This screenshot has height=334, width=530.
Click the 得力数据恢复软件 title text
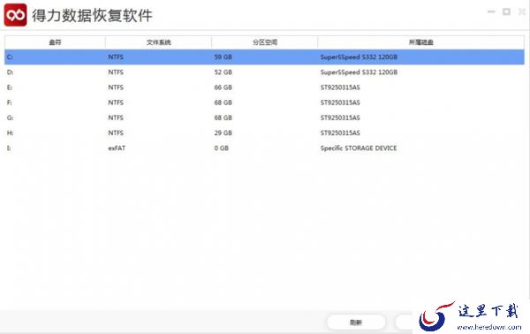pos(92,16)
